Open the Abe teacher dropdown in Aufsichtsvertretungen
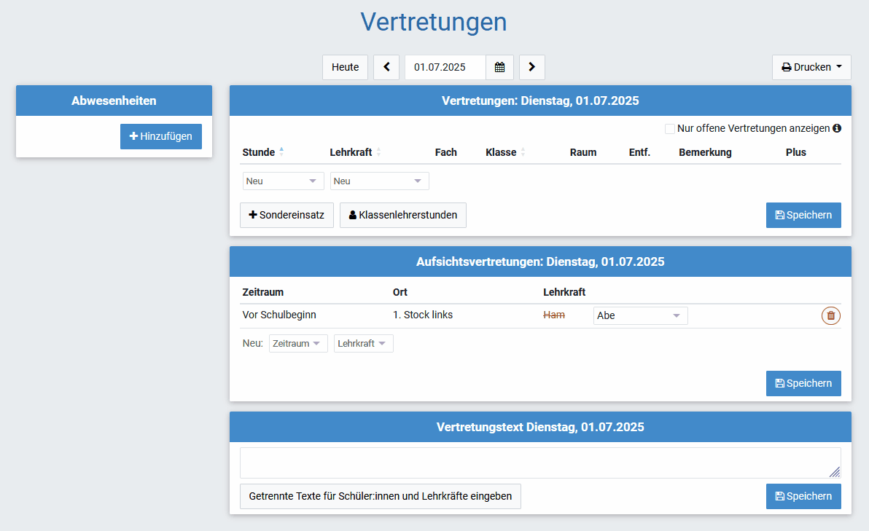The width and height of the screenshot is (869, 531). coord(640,315)
